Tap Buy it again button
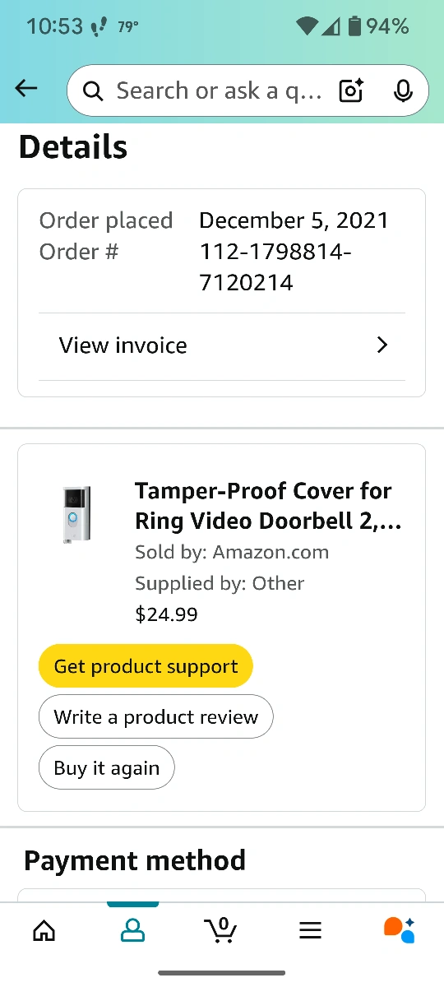Screen dimensions: 444x987 [107, 768]
